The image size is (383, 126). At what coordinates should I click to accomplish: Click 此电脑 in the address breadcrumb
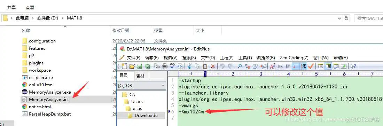click(x=22, y=18)
